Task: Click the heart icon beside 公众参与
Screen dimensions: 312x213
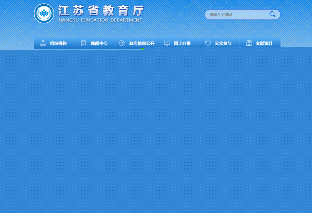Action: [208, 43]
